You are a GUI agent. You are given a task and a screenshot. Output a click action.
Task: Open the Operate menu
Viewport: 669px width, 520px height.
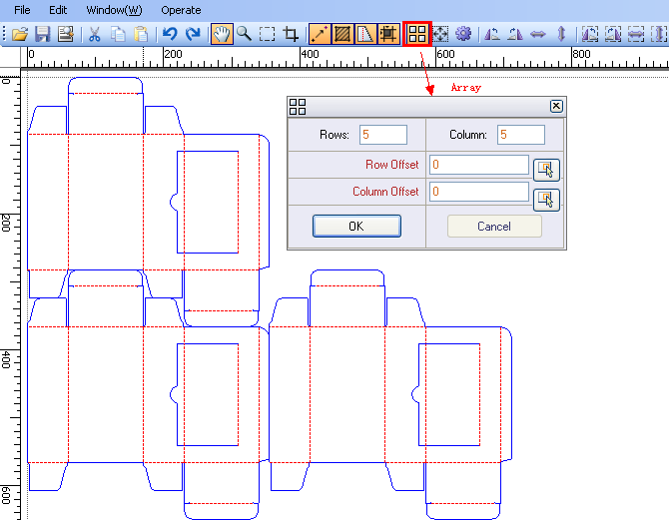181,10
